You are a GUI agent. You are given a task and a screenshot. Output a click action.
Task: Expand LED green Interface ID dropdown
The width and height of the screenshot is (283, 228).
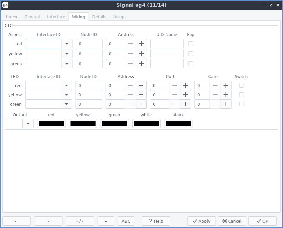[66, 104]
